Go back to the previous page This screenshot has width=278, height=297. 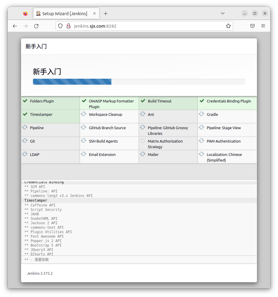[x=15, y=26]
